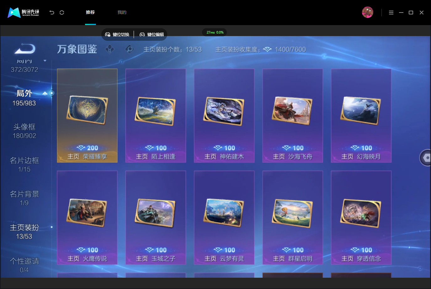This screenshot has width=431, height=289.
Task: Select 名片边框 in the sidebar
Action: coord(24,165)
